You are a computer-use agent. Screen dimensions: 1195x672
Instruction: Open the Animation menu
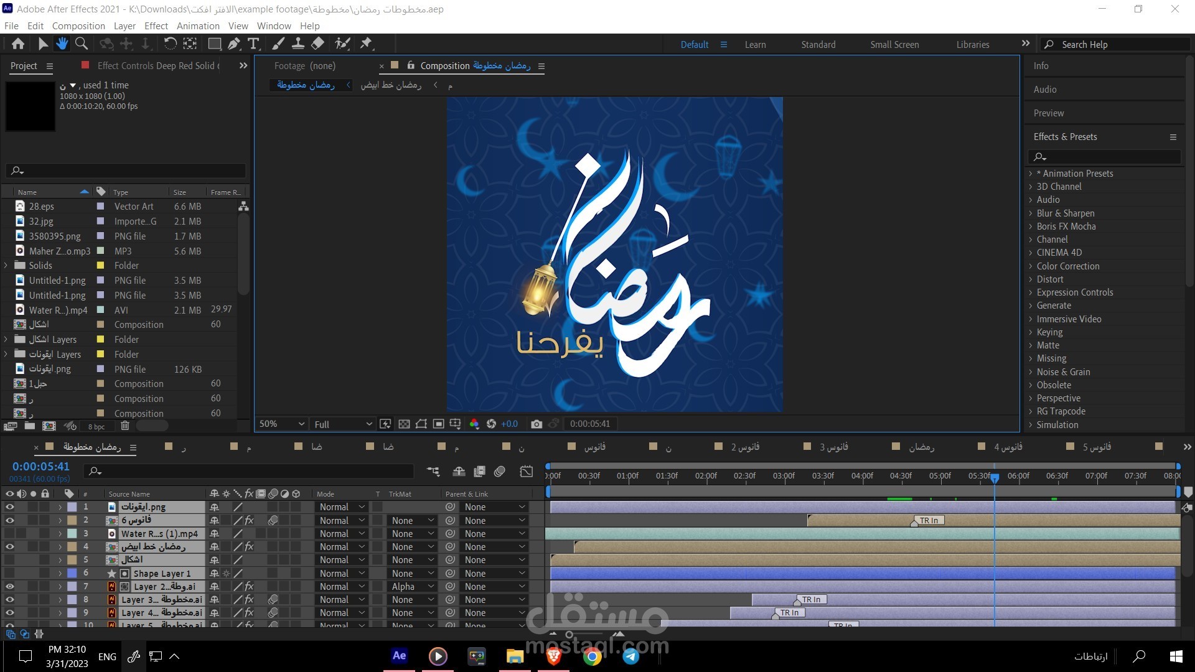click(198, 26)
